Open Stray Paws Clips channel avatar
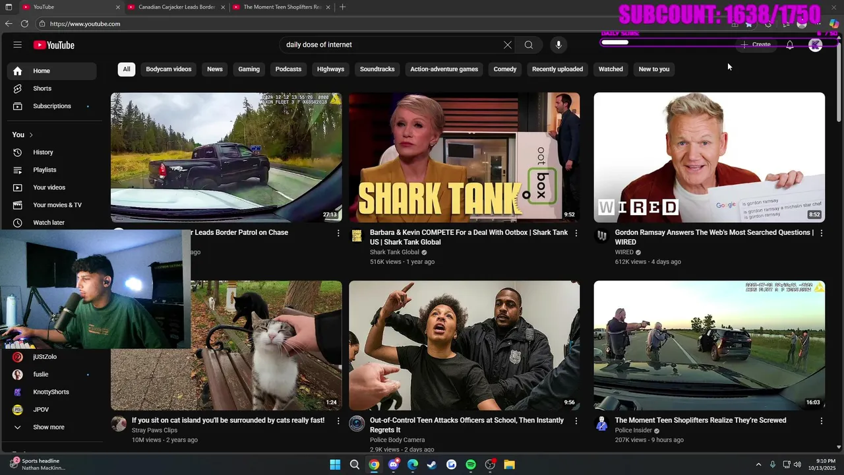Image resolution: width=844 pixels, height=475 pixels. point(119,424)
